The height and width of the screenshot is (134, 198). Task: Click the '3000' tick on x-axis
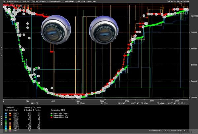point(152,101)
